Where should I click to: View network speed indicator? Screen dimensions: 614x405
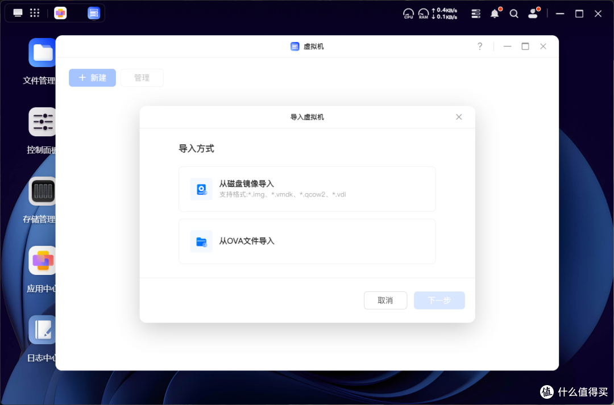pyautogui.click(x=445, y=13)
